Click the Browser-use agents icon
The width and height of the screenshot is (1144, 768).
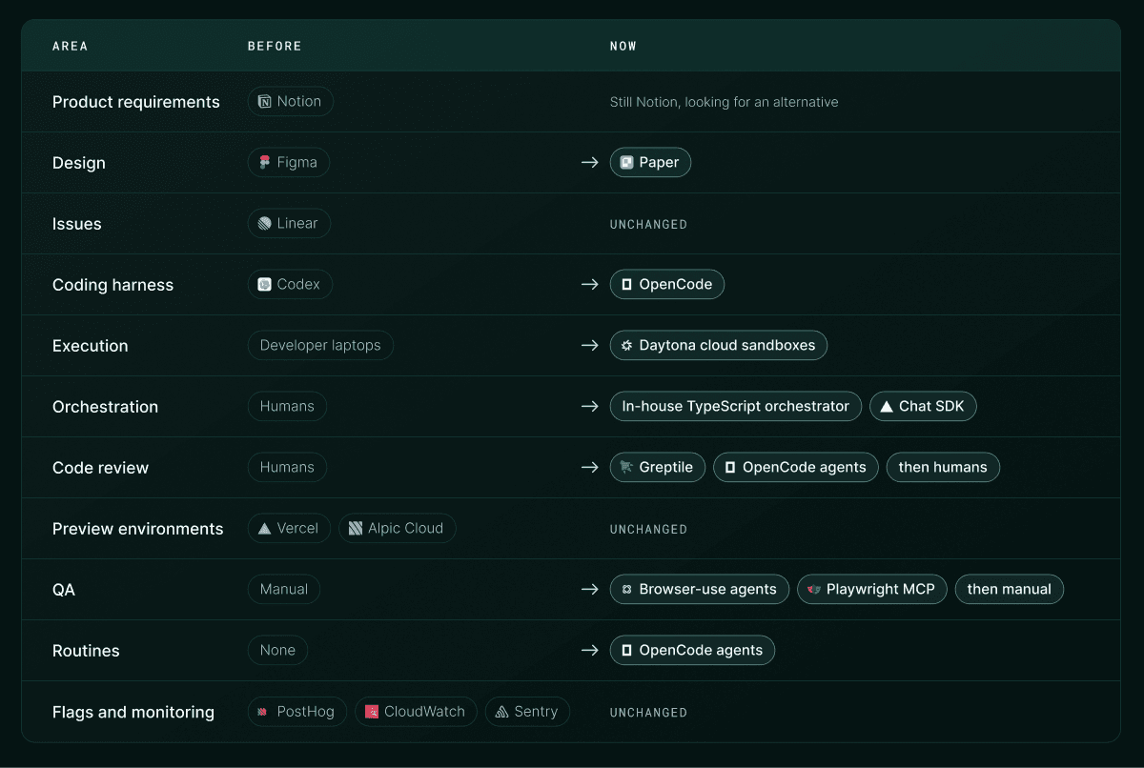click(x=626, y=590)
